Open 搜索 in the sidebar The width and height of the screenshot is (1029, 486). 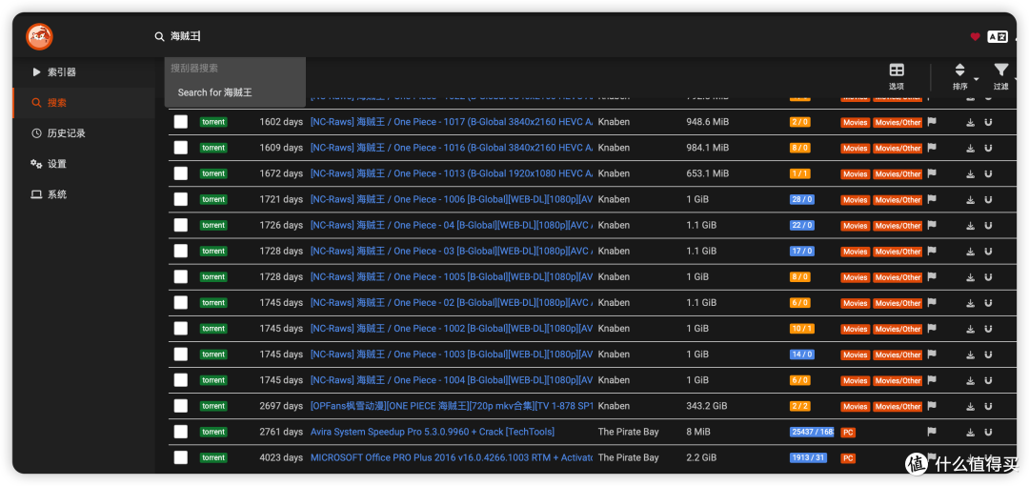83,103
